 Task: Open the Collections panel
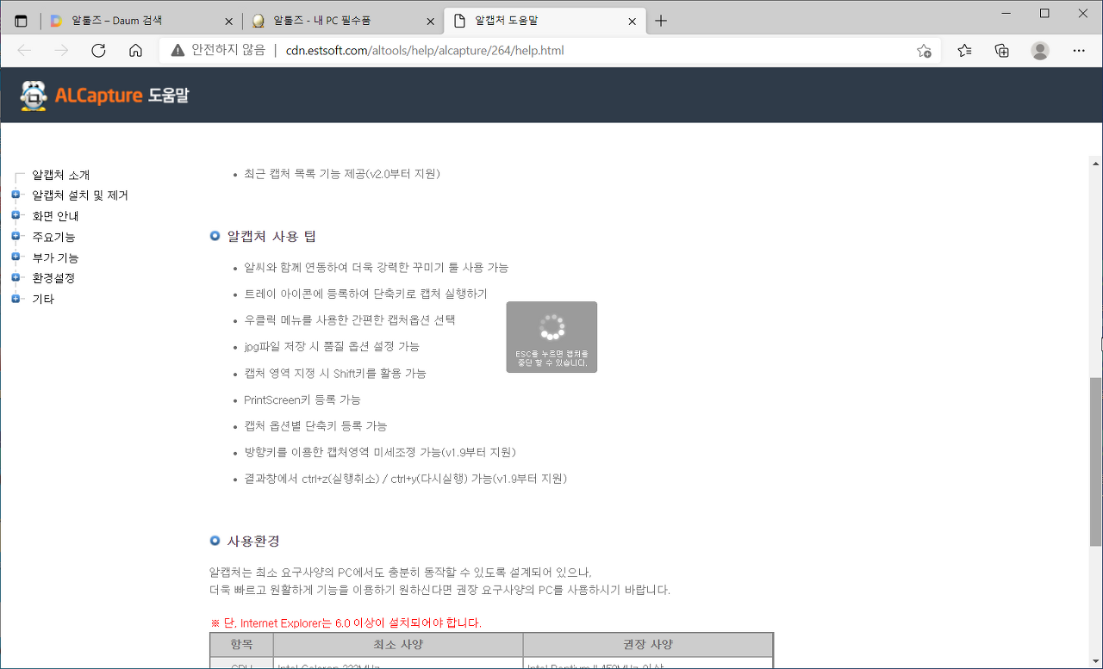click(1002, 51)
